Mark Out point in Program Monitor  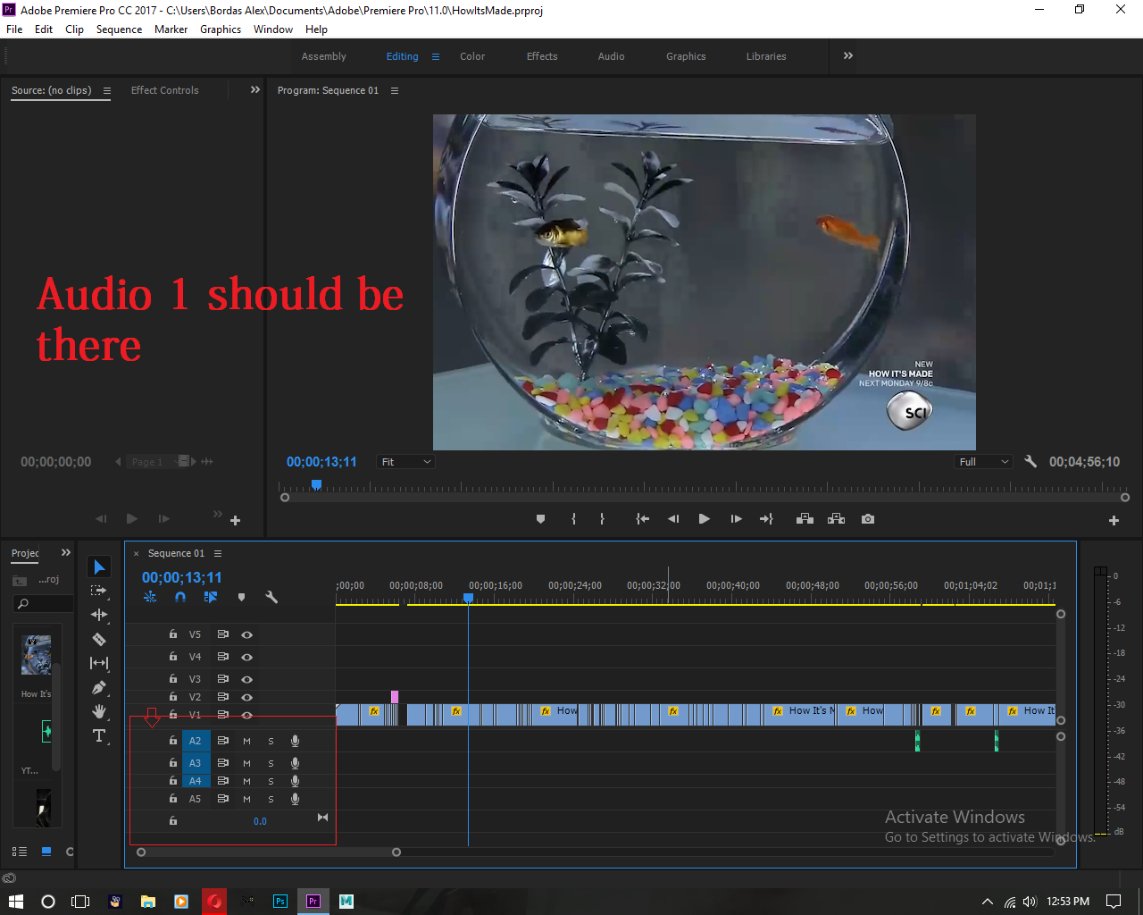(x=602, y=519)
